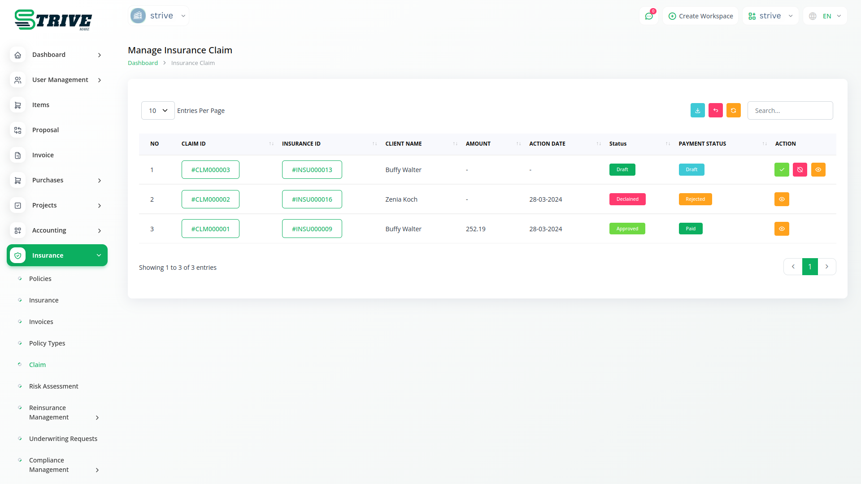Click the cyan download export icon
The image size is (861, 484).
point(697,110)
